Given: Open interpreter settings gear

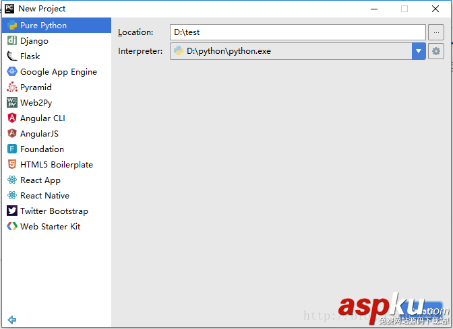Looking at the screenshot, I should tap(436, 51).
